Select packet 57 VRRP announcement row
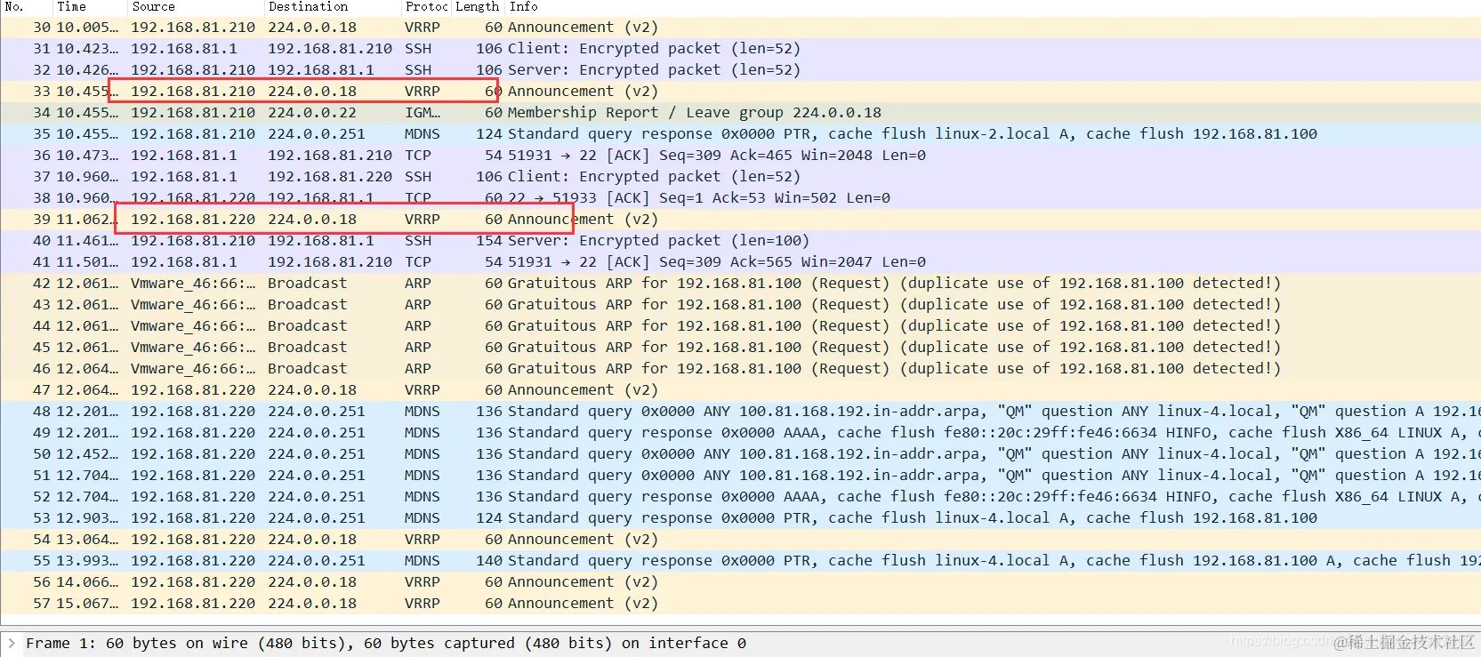The height and width of the screenshot is (657, 1481). pyautogui.click(x=740, y=604)
